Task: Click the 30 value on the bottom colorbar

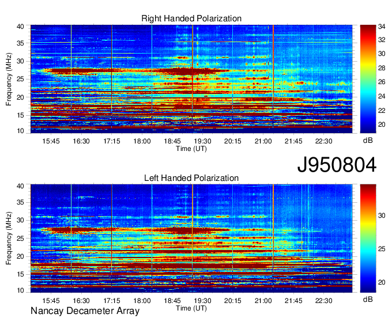Action: click(x=382, y=215)
